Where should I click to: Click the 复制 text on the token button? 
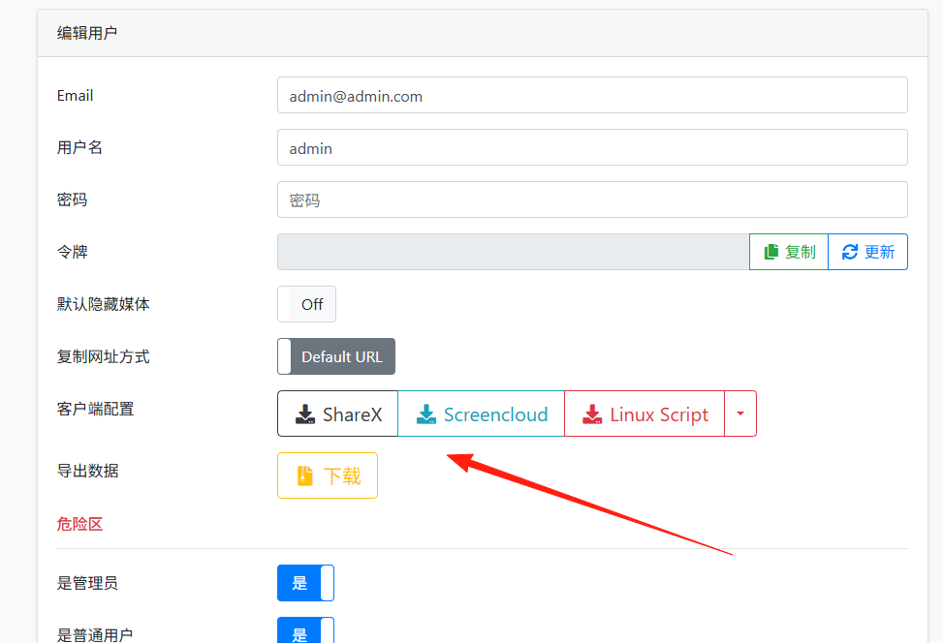(801, 252)
